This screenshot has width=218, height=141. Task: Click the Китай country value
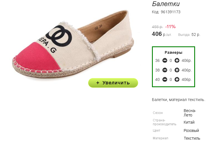point(189,122)
